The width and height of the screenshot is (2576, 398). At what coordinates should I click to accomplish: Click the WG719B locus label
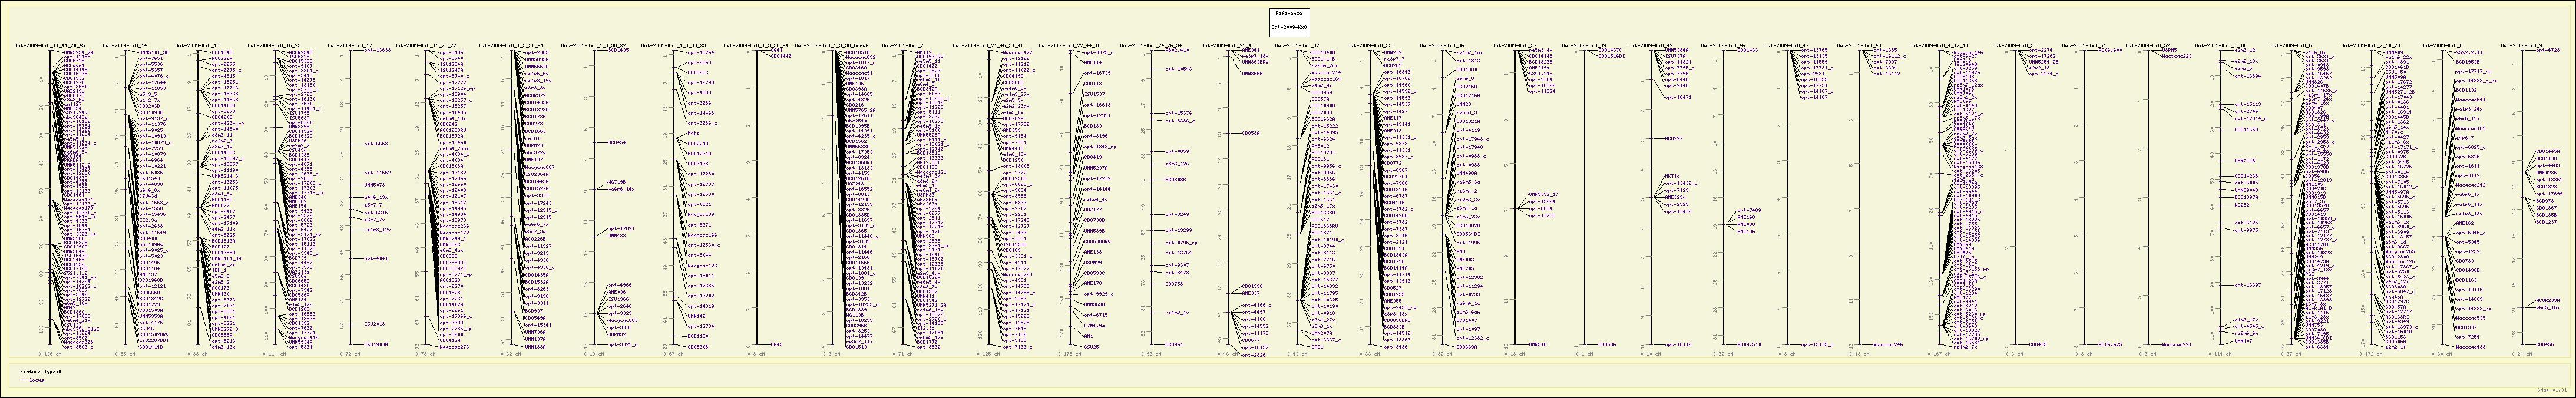[x=617, y=182]
